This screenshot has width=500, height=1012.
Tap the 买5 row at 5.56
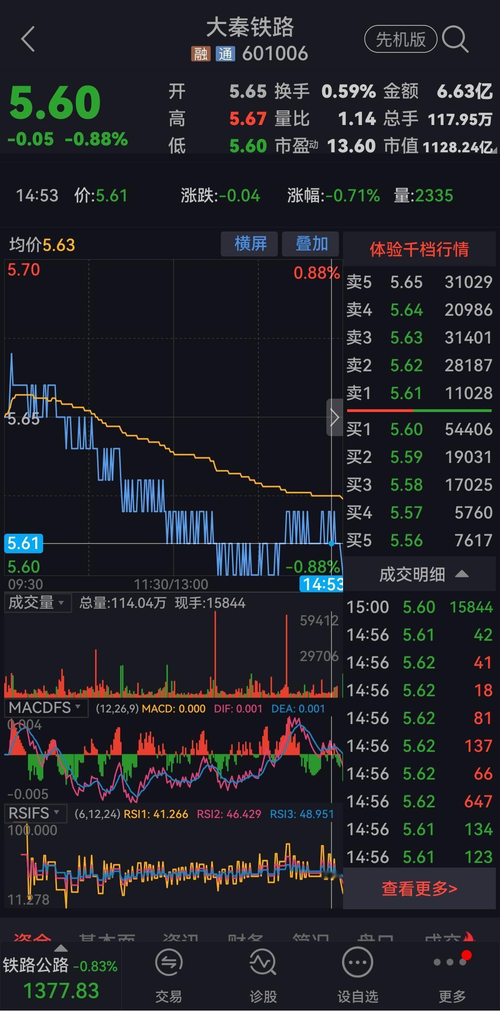pyautogui.click(x=419, y=540)
